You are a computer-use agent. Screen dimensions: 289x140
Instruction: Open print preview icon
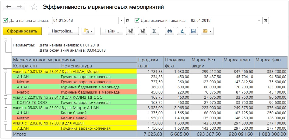click(x=181, y=31)
